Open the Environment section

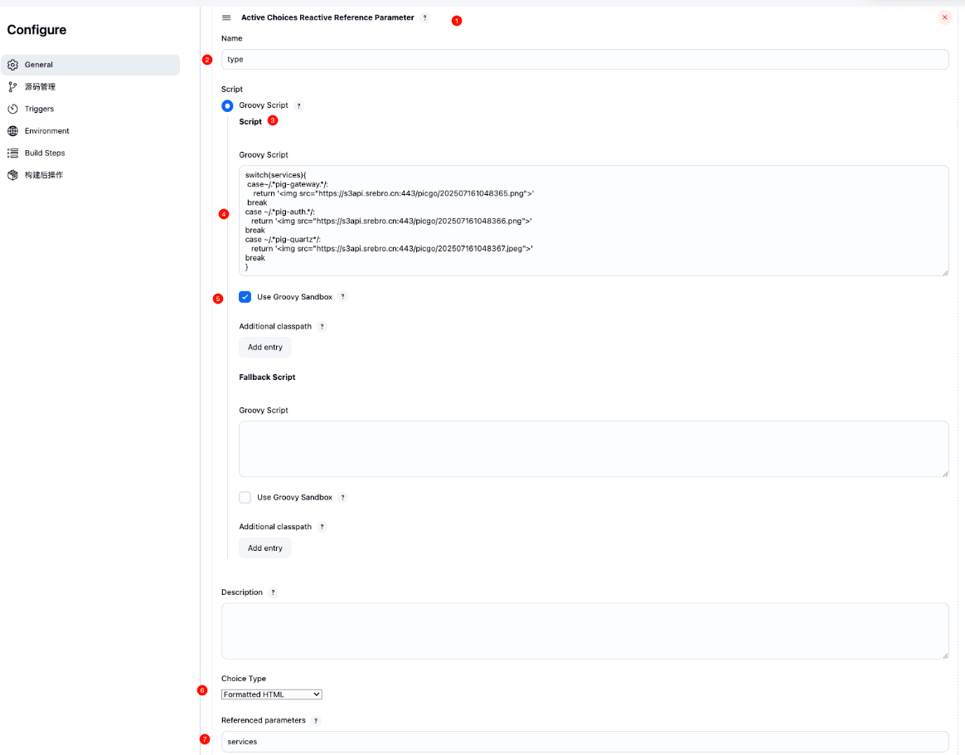46,131
